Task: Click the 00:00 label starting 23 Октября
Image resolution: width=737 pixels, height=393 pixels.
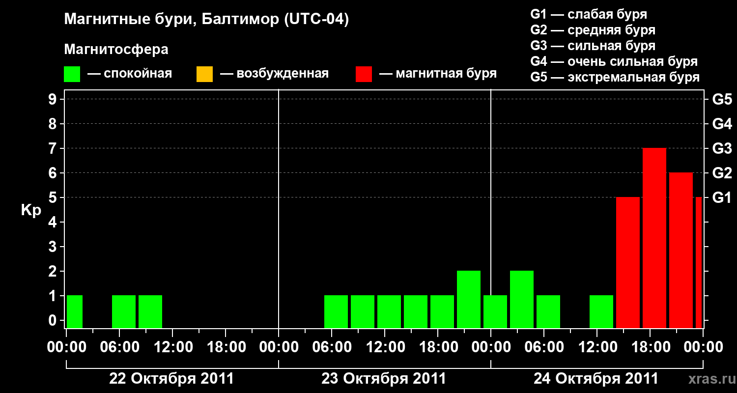Action: click(x=279, y=347)
